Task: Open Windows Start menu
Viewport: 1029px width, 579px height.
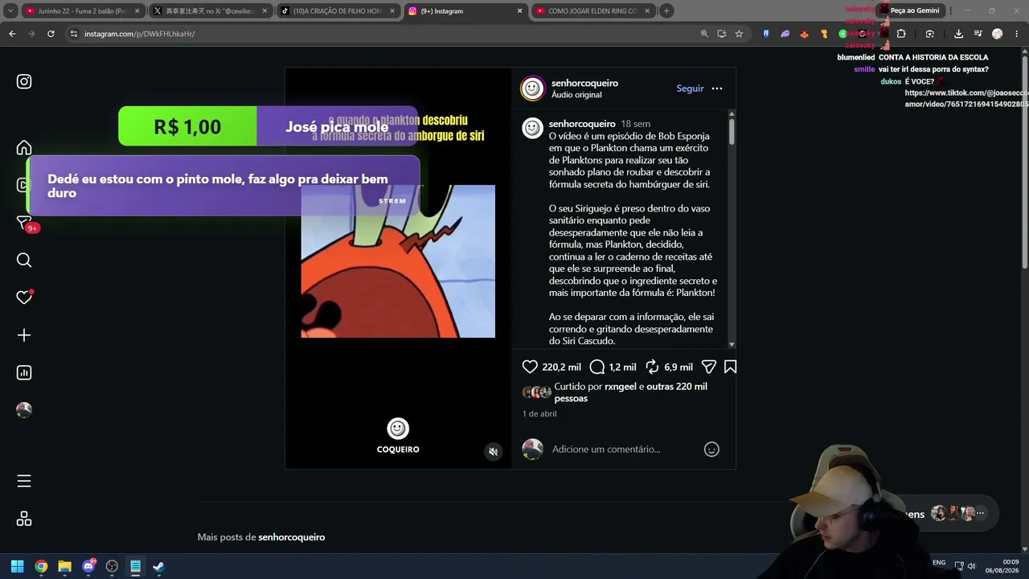Action: (x=17, y=566)
